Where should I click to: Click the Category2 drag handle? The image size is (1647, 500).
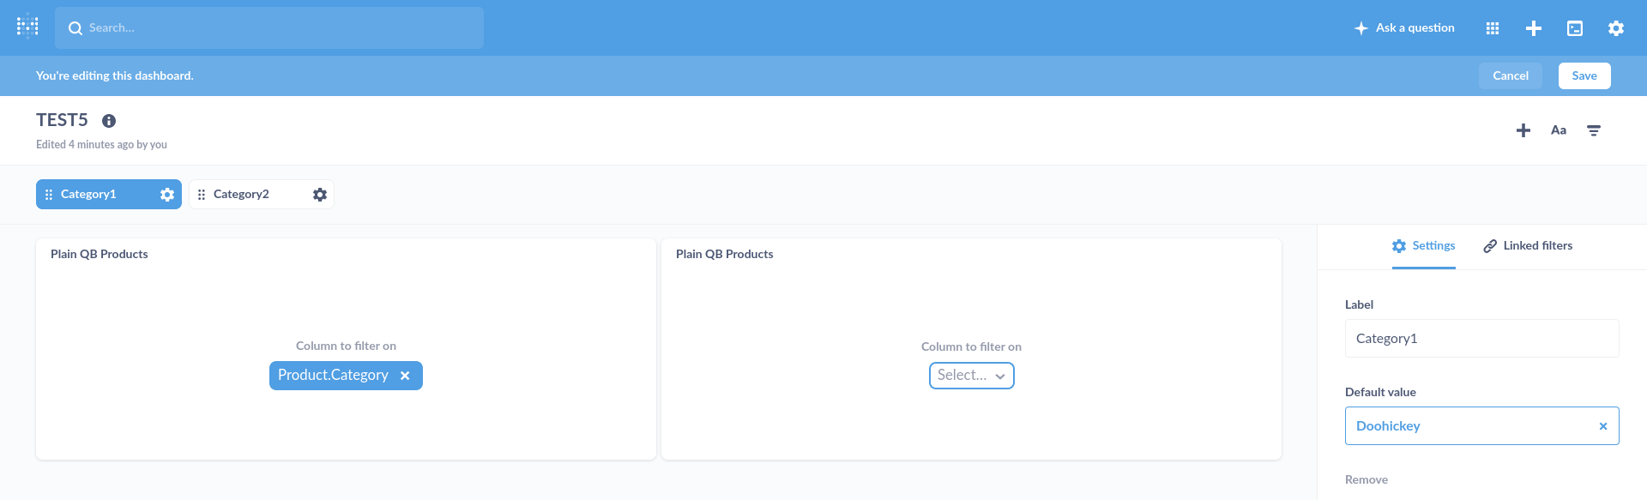(202, 195)
